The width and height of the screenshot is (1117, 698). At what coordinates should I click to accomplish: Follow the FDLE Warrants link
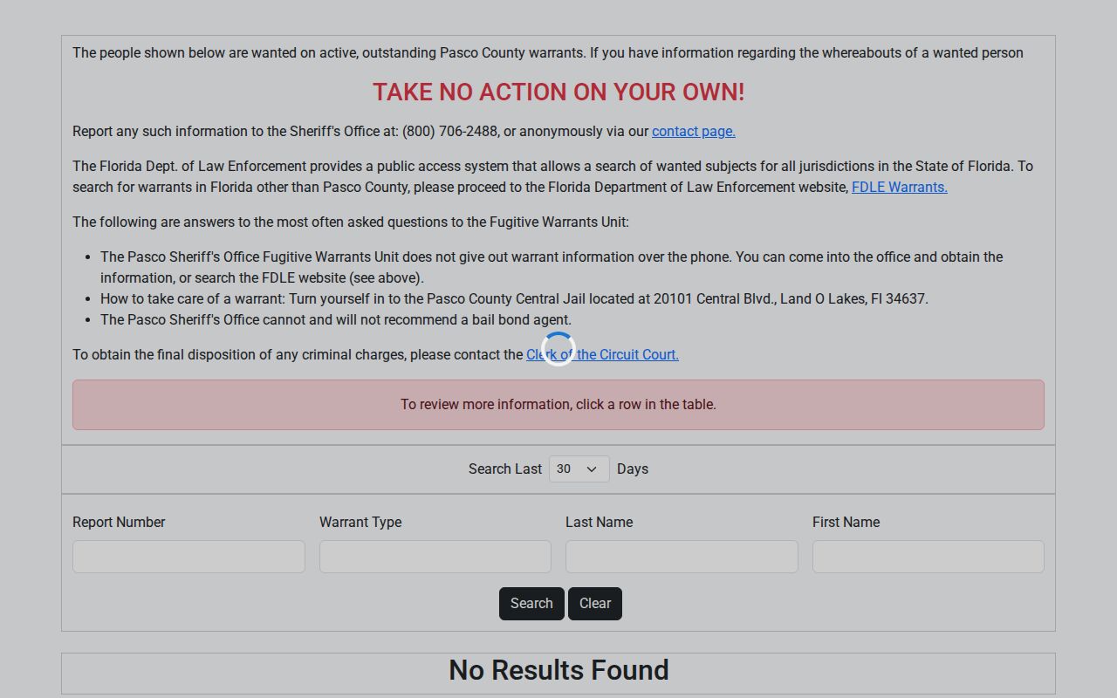tap(900, 187)
